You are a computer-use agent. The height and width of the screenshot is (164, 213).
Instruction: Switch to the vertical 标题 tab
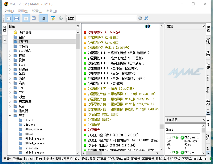tap(208, 53)
